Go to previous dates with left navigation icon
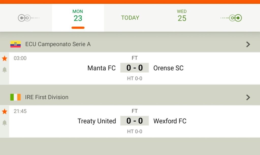This screenshot has height=155, width=260. 28,18
